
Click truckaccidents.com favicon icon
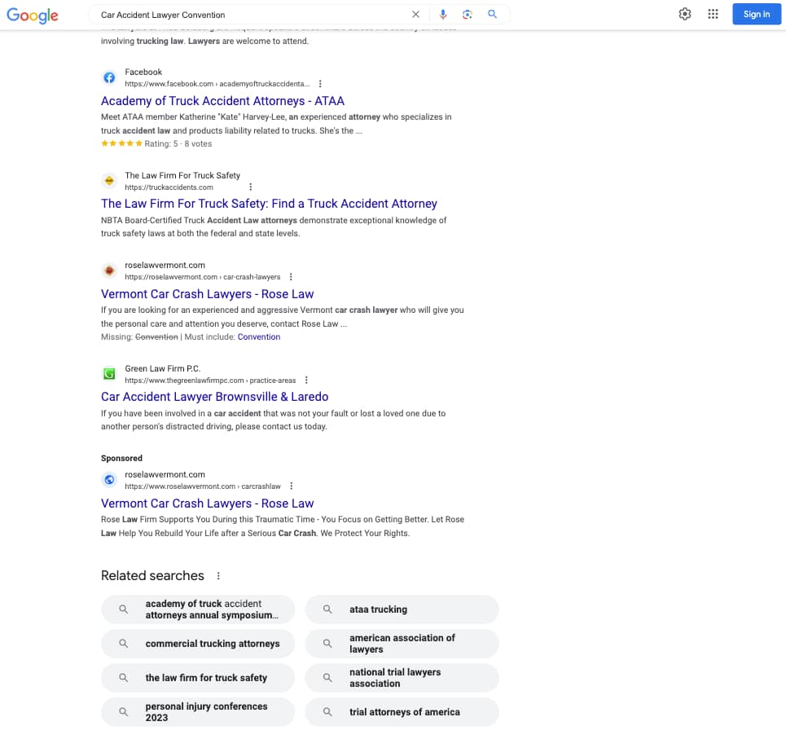[109, 181]
